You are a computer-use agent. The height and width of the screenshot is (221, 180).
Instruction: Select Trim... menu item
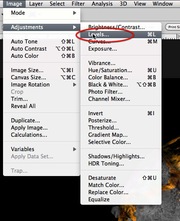coord(42,99)
